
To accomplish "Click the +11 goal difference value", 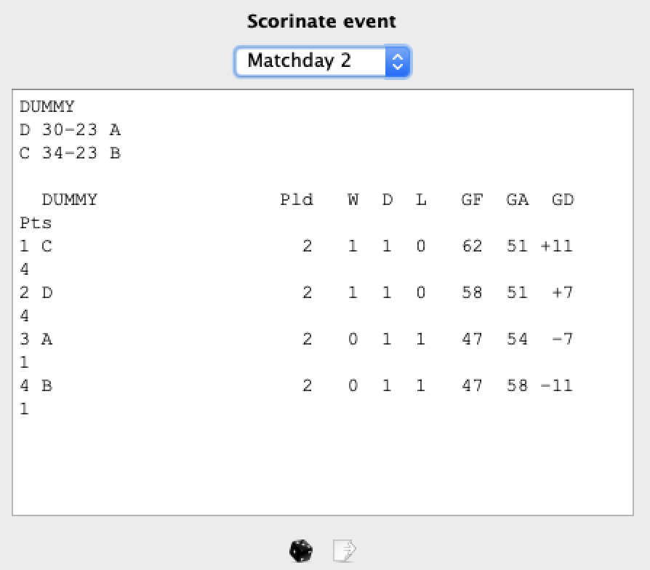I will pos(557,246).
